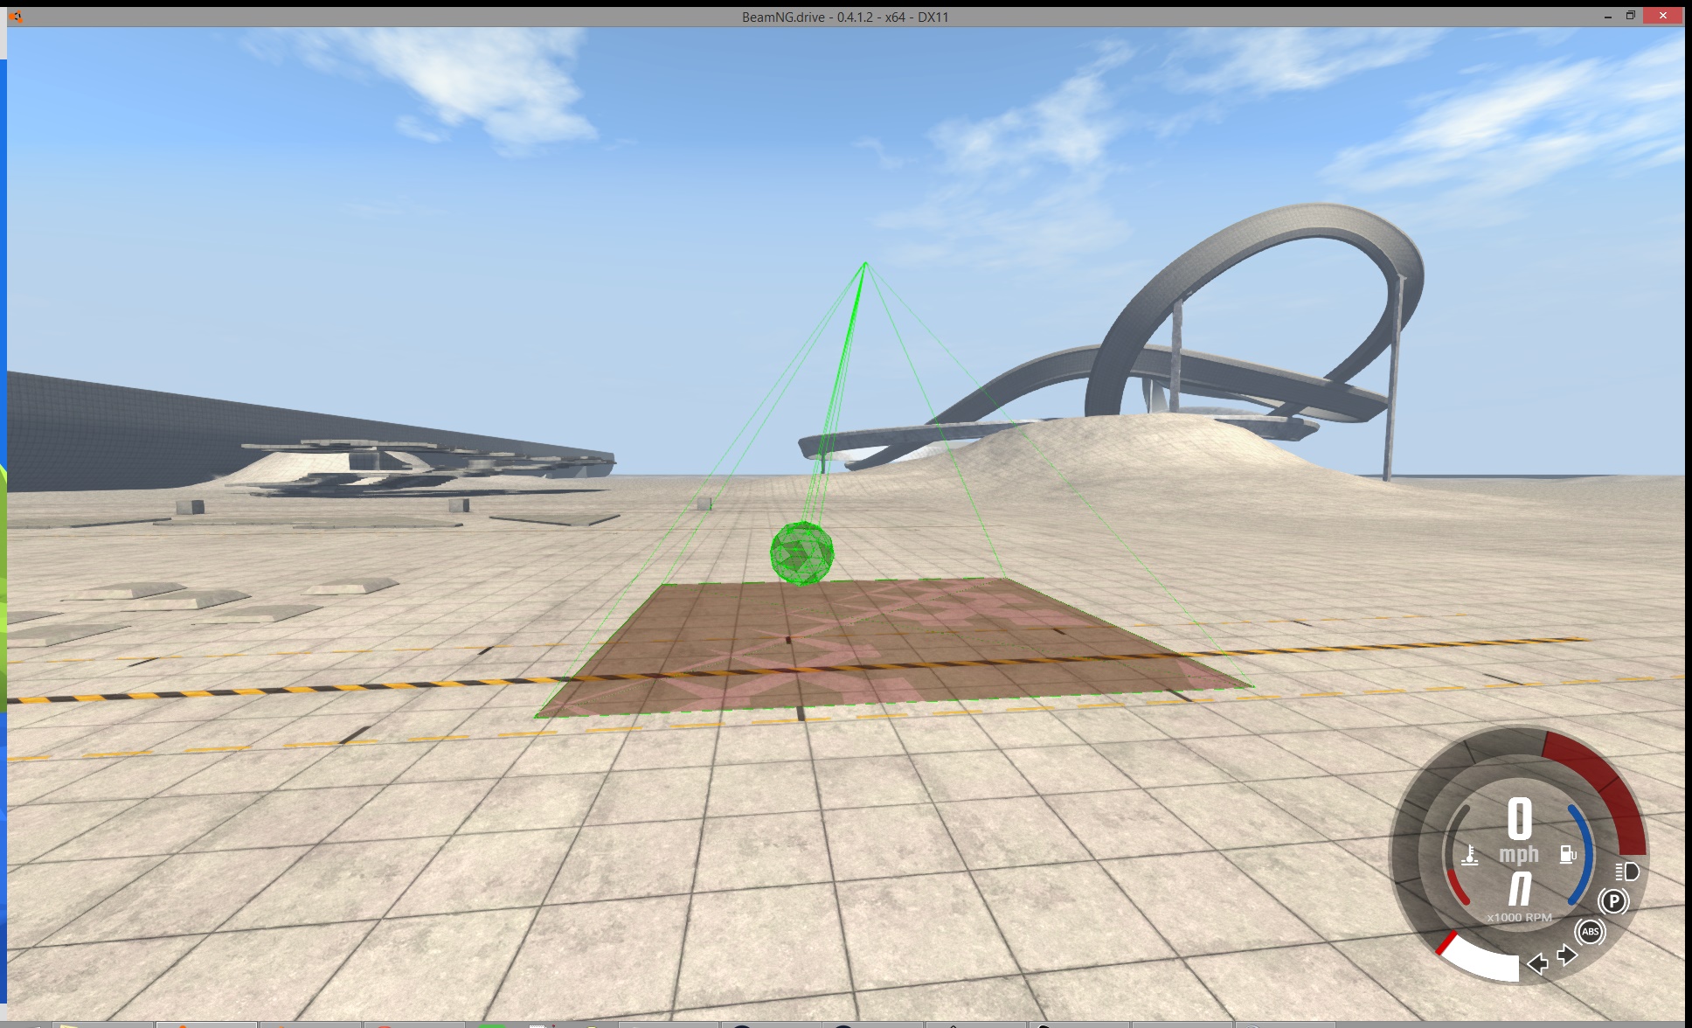Image resolution: width=1692 pixels, height=1028 pixels.
Task: Click the right turn signal arrow
Action: 1567,955
